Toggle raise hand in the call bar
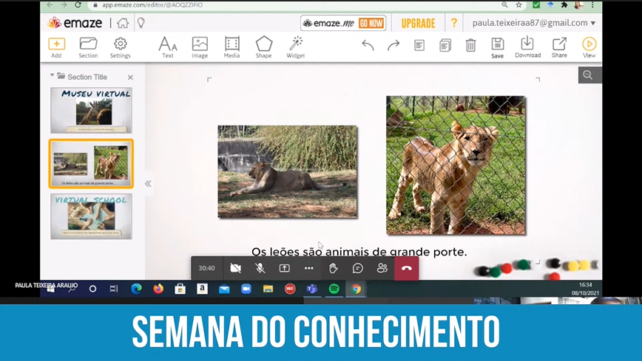 pyautogui.click(x=333, y=268)
